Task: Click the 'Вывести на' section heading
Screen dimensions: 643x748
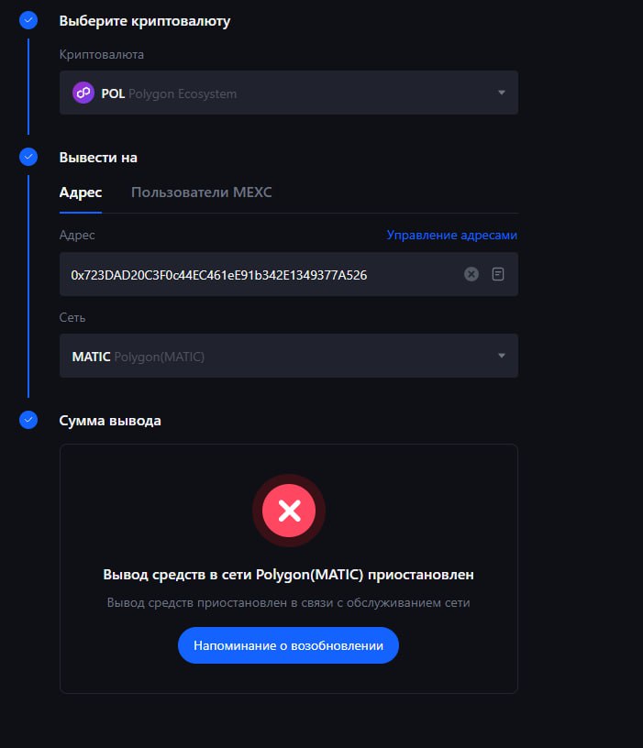Action: pyautogui.click(x=98, y=158)
